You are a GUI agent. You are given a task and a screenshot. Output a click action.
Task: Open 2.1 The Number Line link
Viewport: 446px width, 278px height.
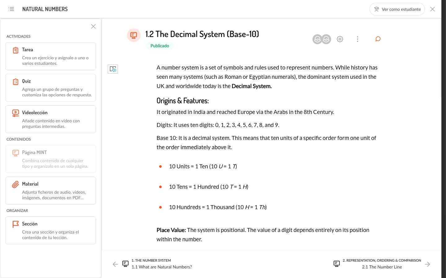(382, 267)
